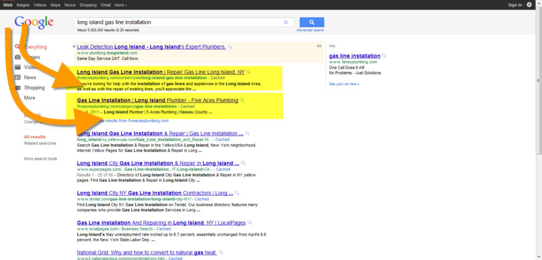
Task: Preview magnifier beside Tenlist Contractors result
Action: pyautogui.click(x=237, y=193)
